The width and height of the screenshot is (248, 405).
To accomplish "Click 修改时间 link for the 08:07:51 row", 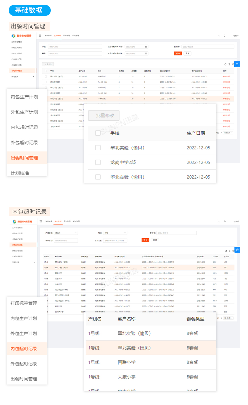I will 226,77.
